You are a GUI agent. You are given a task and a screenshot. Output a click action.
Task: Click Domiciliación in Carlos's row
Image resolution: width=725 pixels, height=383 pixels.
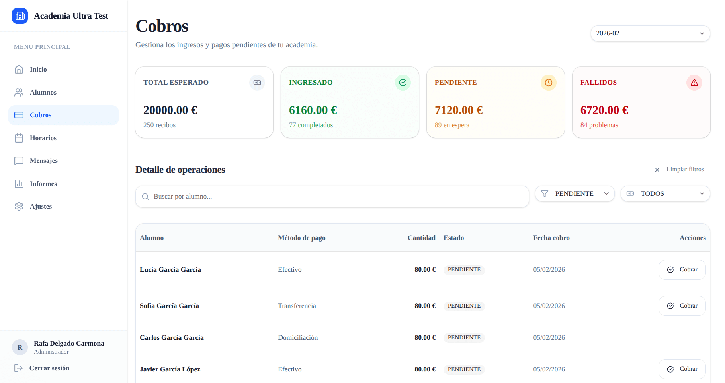[x=298, y=337]
